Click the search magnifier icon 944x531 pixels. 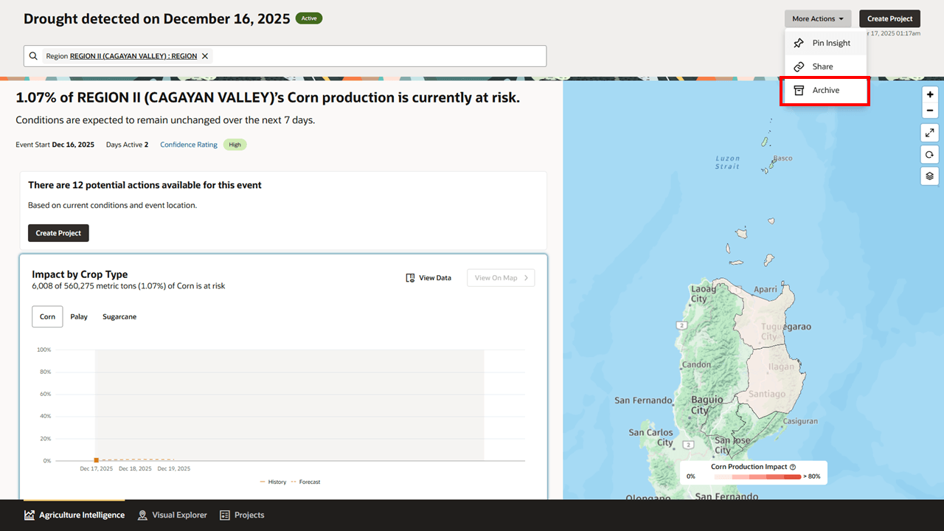33,56
